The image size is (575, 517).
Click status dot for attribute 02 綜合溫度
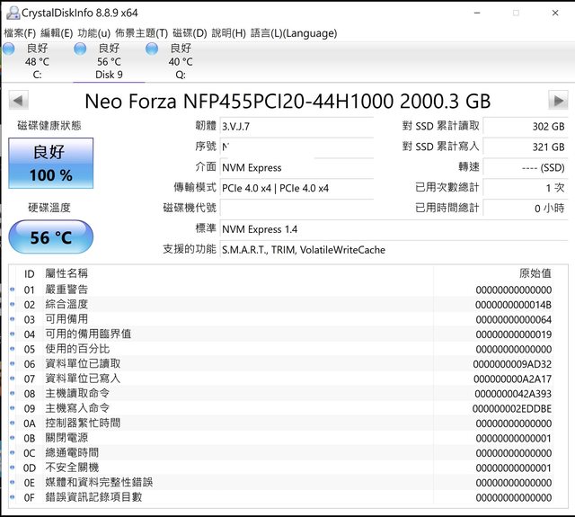click(x=13, y=305)
